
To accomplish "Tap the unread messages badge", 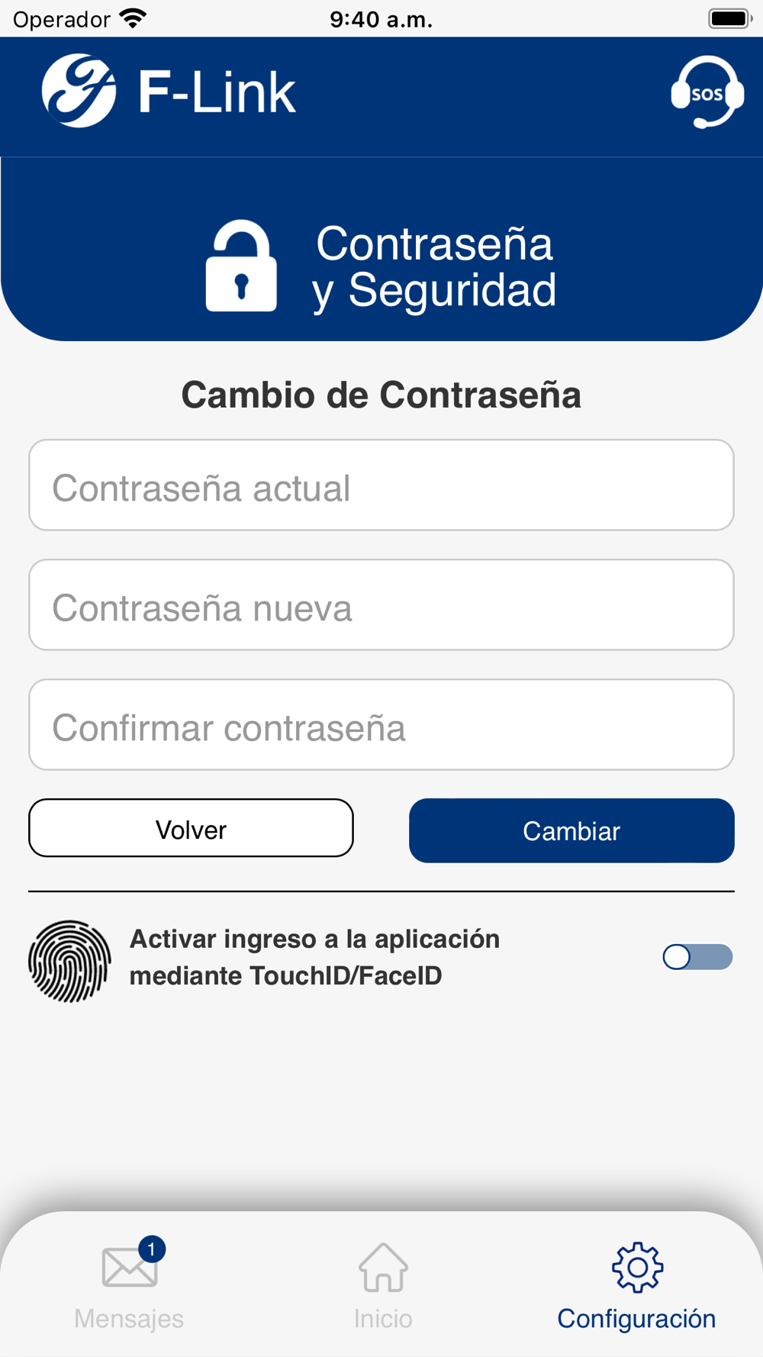I will pos(152,1249).
